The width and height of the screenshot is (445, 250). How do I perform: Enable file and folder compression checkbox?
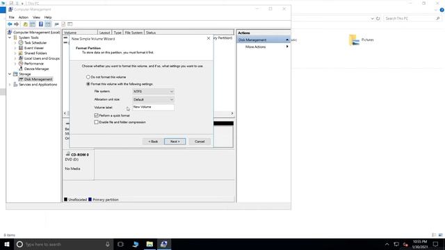[97, 122]
